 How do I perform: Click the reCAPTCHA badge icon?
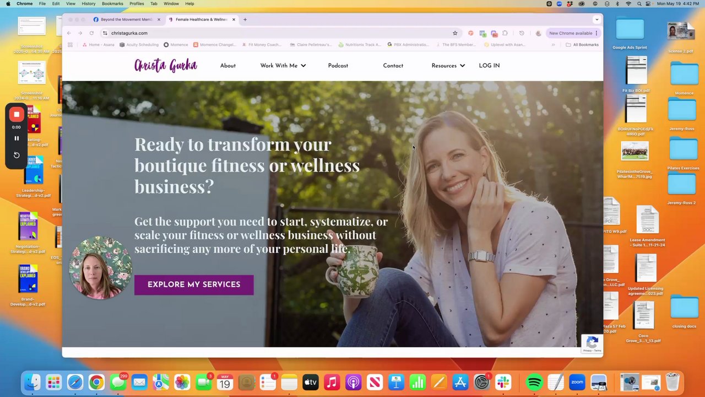(592, 344)
